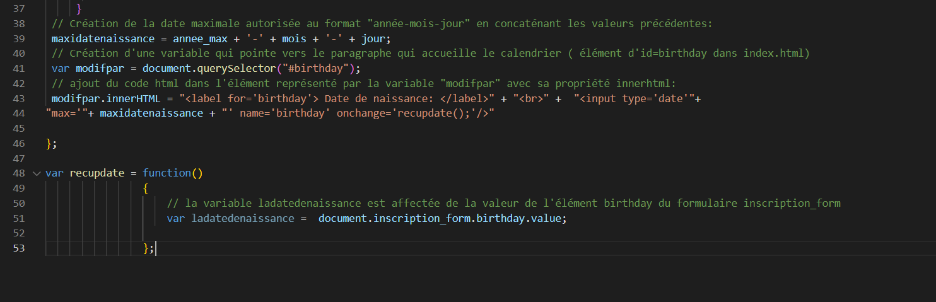Screen dimensions: 936x302
Task: Click the "#birthday" string on line 41
Action: 322,69
